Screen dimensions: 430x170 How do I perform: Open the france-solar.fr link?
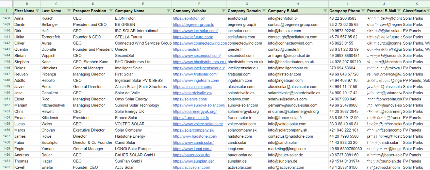[191, 118]
